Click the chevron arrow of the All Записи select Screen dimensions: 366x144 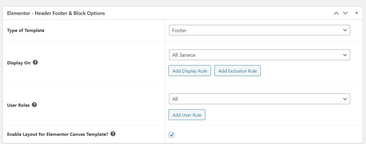coord(345,55)
